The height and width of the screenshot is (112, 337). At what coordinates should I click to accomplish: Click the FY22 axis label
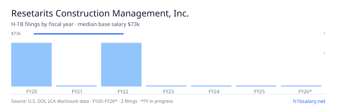coord(121,91)
